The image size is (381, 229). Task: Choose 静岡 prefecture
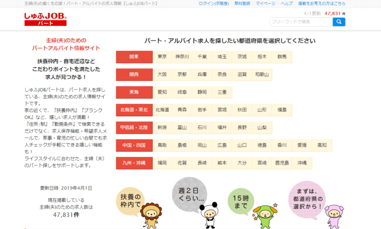(x=202, y=92)
